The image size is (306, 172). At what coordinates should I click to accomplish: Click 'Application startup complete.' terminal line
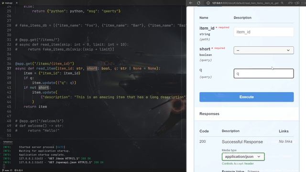coord(42,155)
